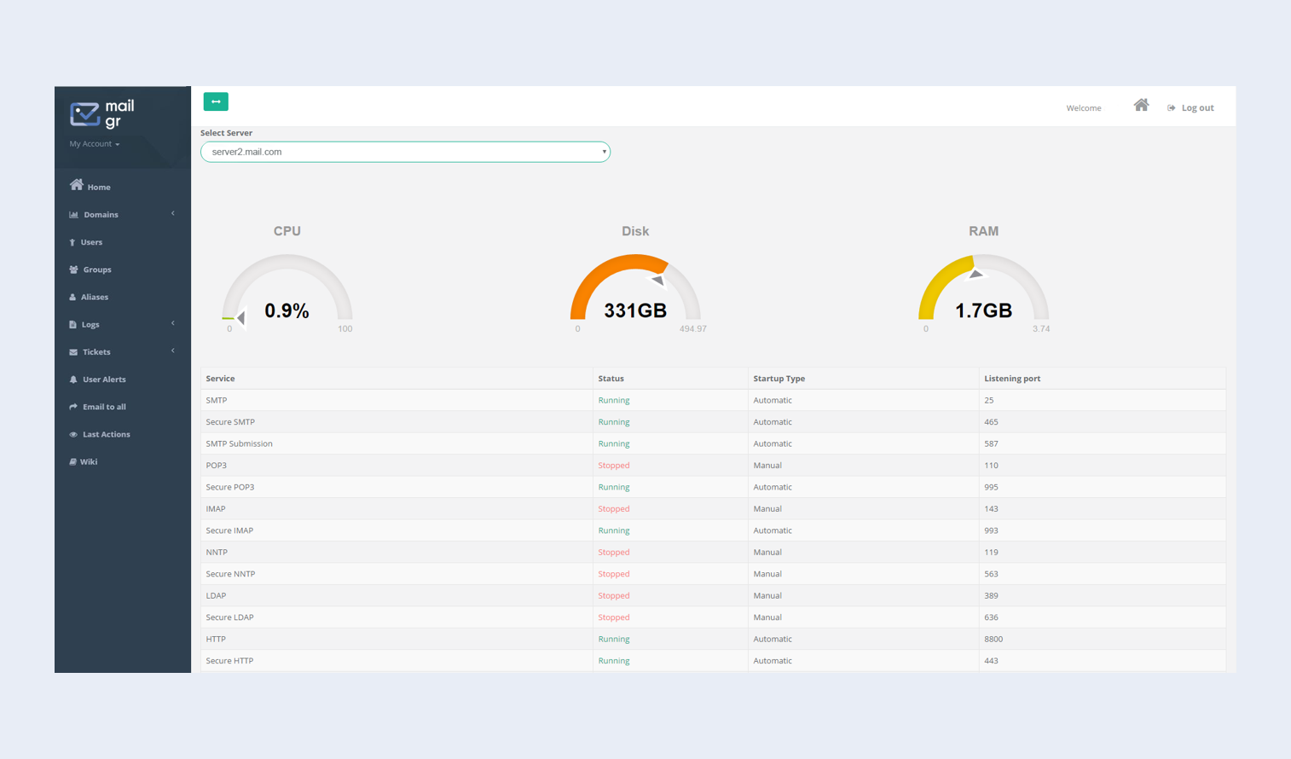Toggle the sidebar with the green arrows button
Image resolution: width=1291 pixels, height=759 pixels.
pyautogui.click(x=216, y=101)
